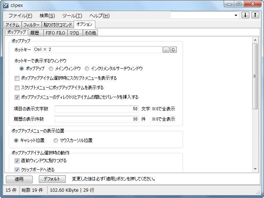This screenshot has height=198, width=264.
Task: Open the search combo box dropdown arrow
Action: (236, 15)
